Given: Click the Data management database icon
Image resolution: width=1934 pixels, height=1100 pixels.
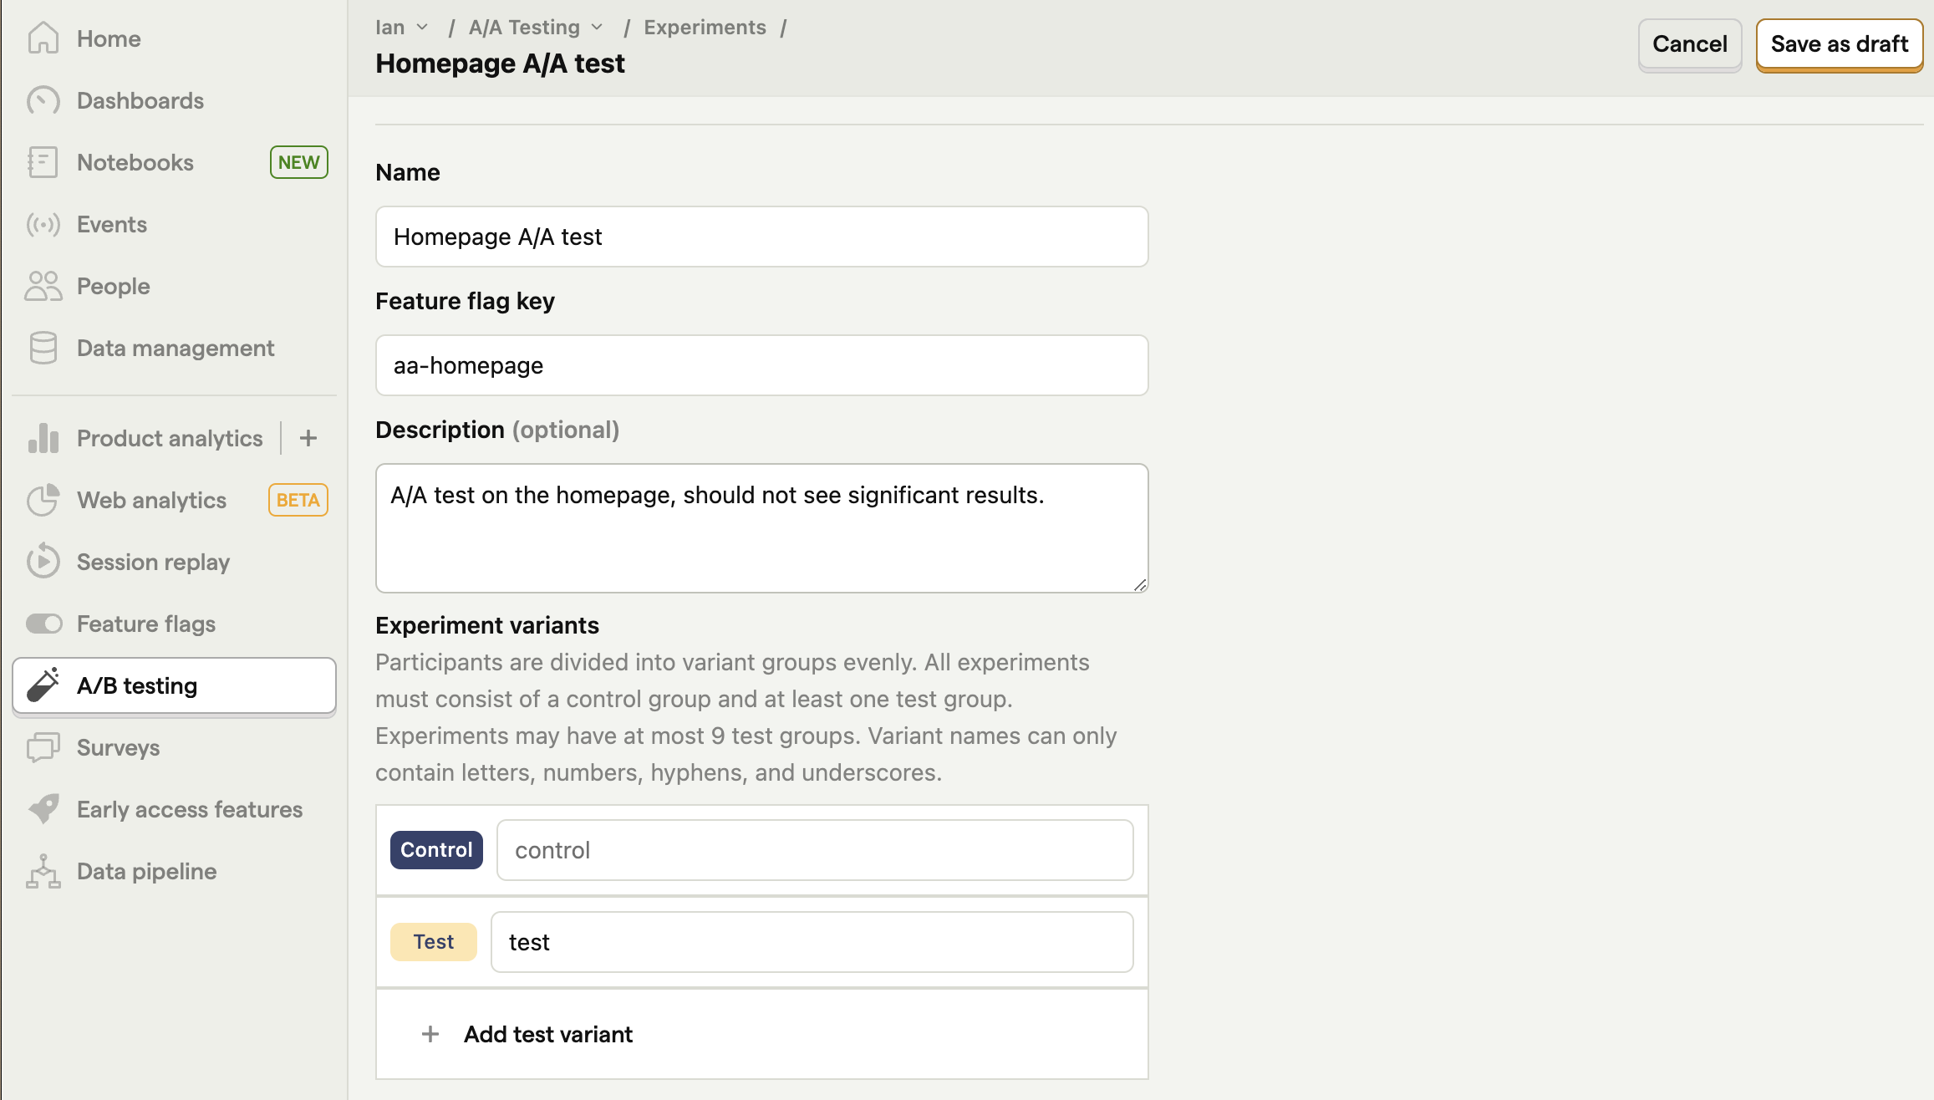Looking at the screenshot, I should pos(43,348).
